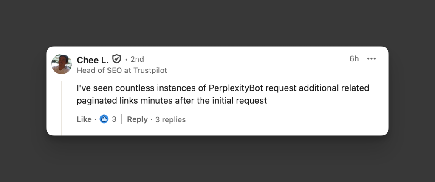Click the comment's second line of text
This screenshot has width=435, height=182.
click(172, 101)
